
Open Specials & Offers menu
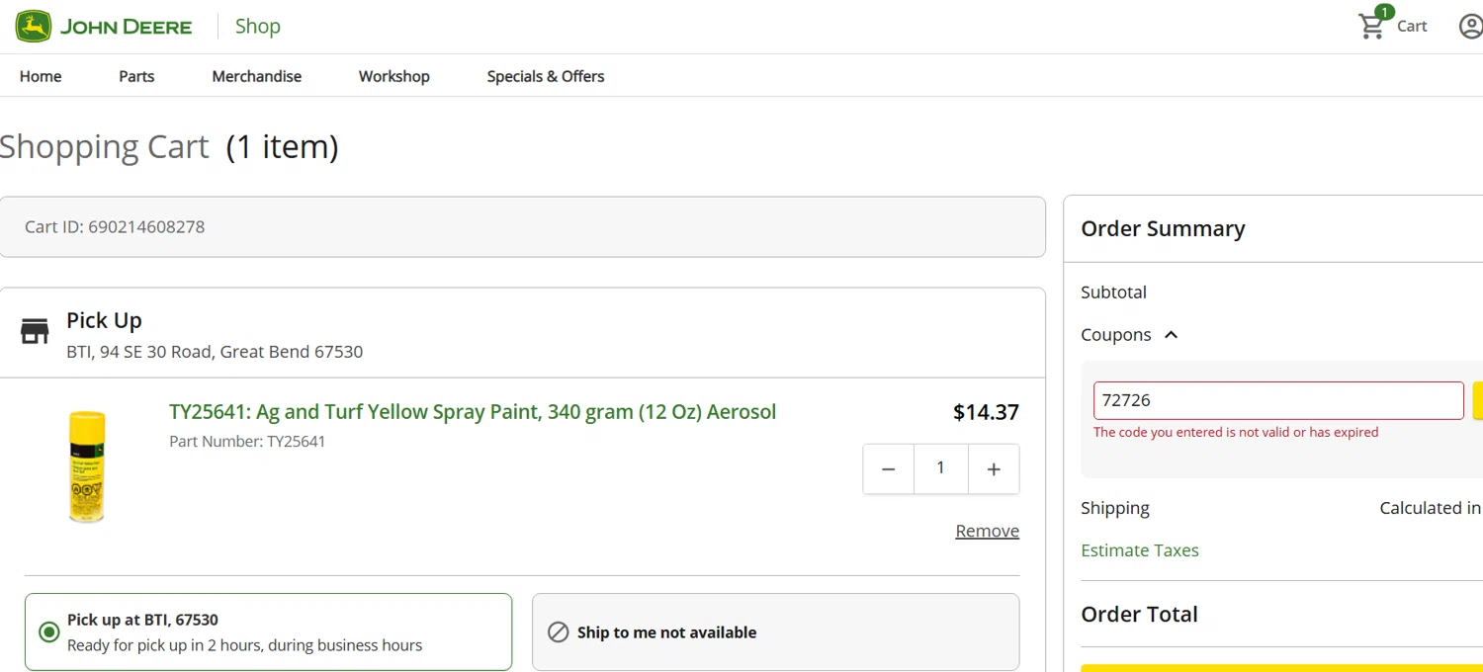click(x=546, y=76)
